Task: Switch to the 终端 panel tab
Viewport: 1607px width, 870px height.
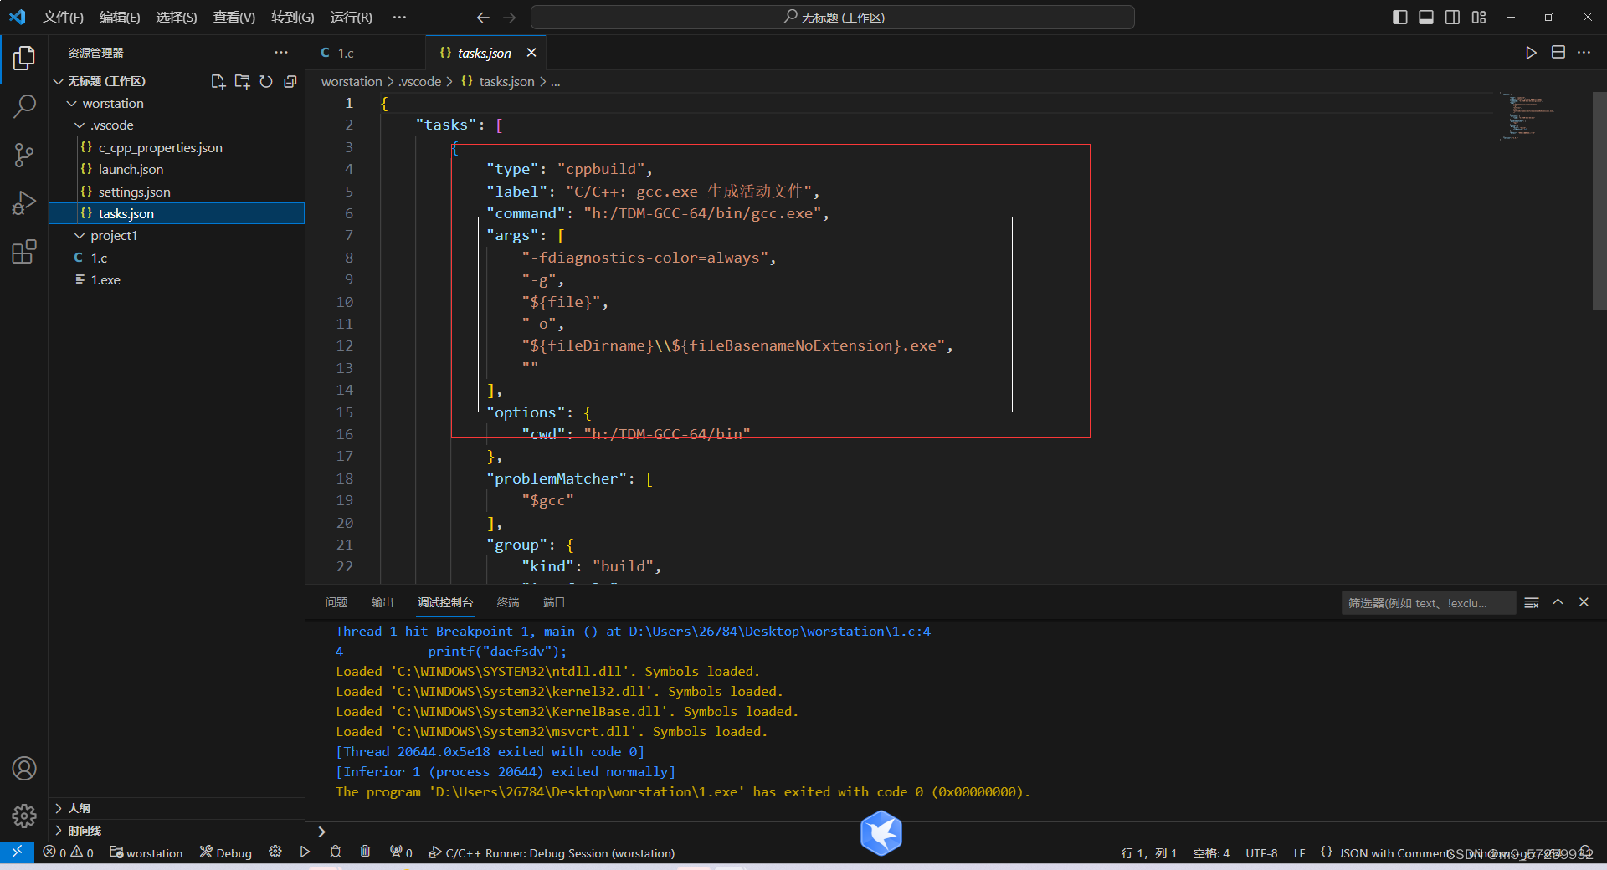Action: [508, 602]
